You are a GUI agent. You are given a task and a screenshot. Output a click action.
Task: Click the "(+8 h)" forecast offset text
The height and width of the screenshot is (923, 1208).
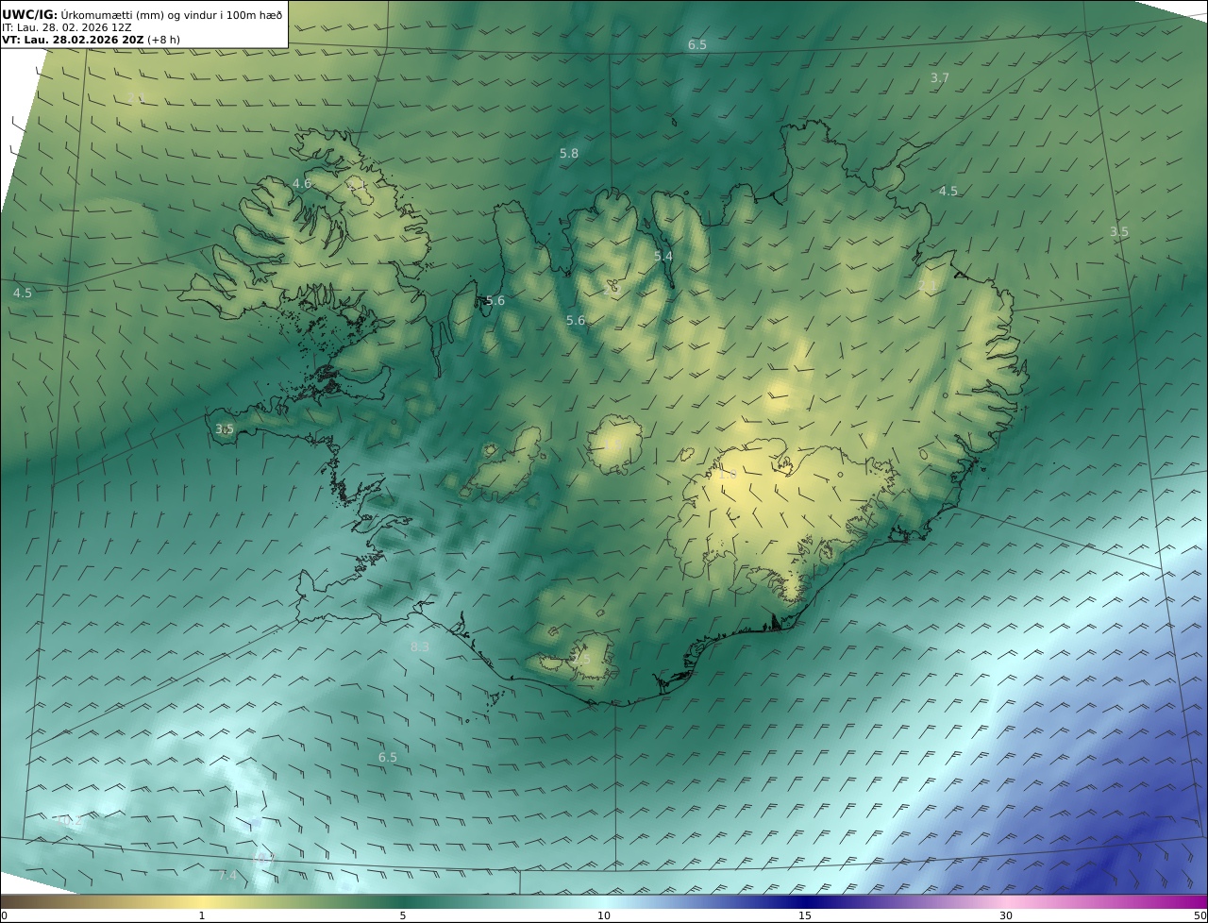164,40
